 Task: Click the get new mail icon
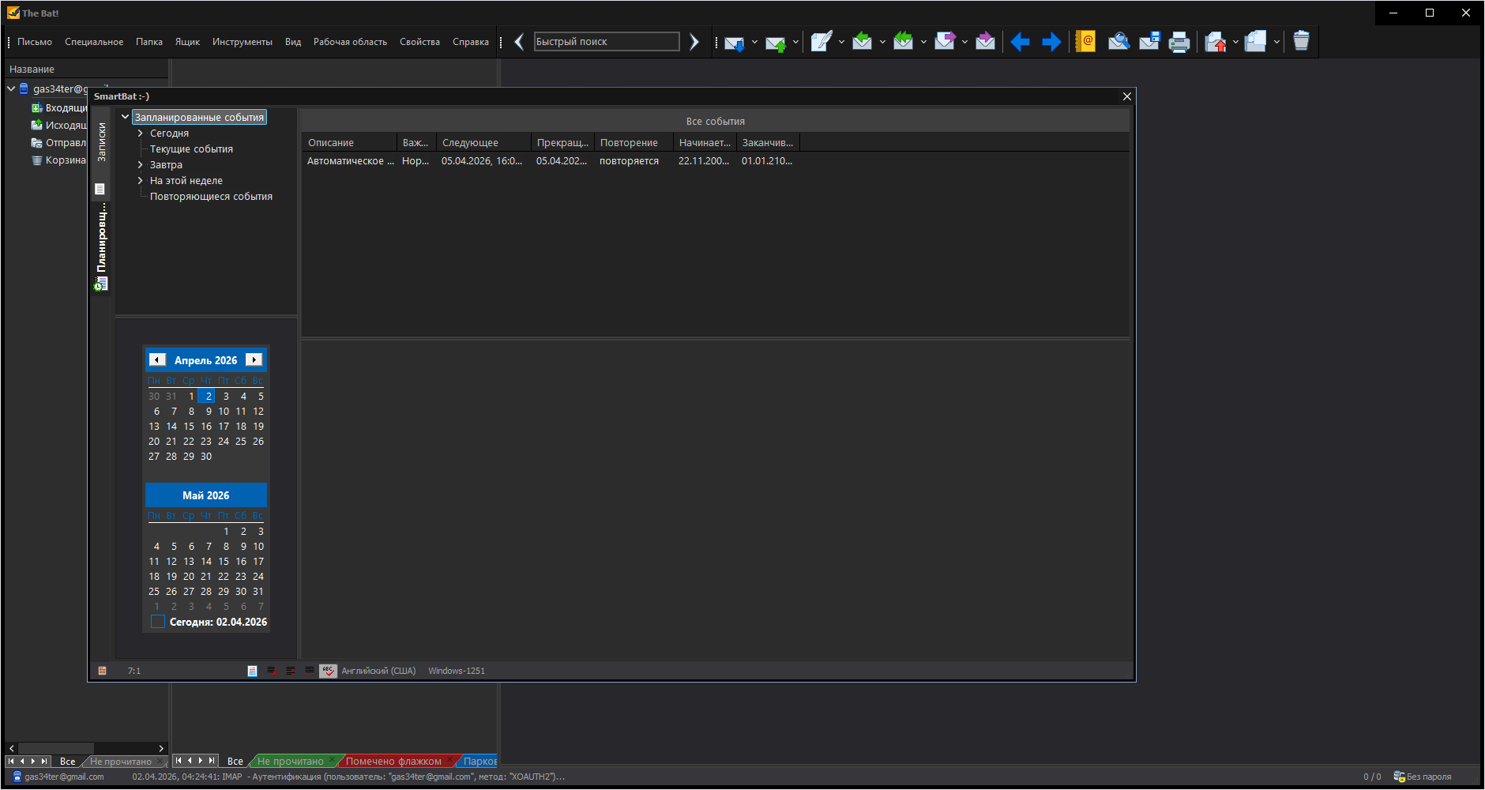[734, 43]
